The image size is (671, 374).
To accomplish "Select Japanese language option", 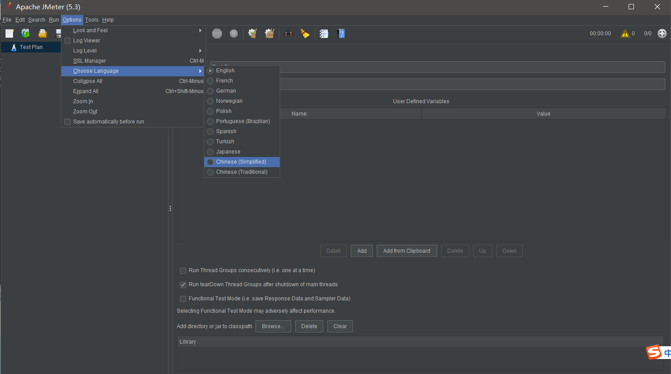I will click(242, 152).
